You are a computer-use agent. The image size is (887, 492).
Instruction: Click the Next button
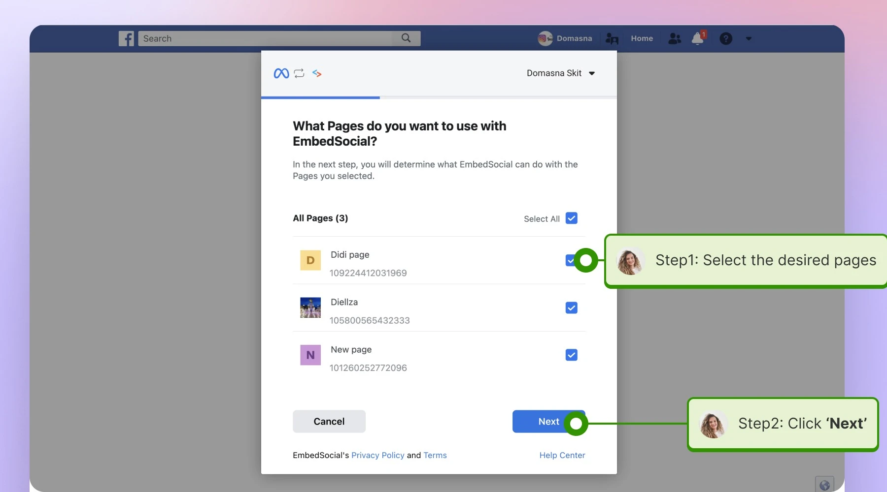(548, 421)
